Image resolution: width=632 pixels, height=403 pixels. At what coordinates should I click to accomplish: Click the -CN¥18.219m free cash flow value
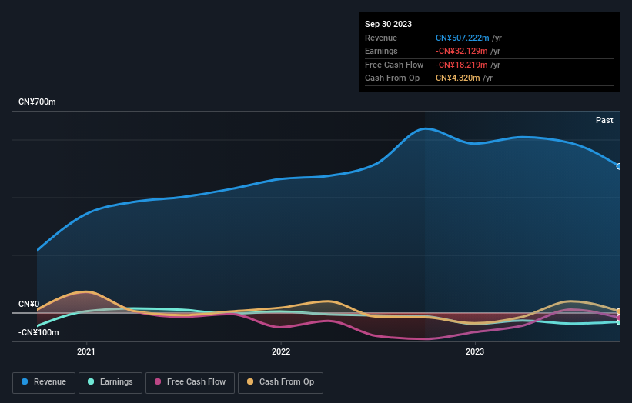pos(462,65)
